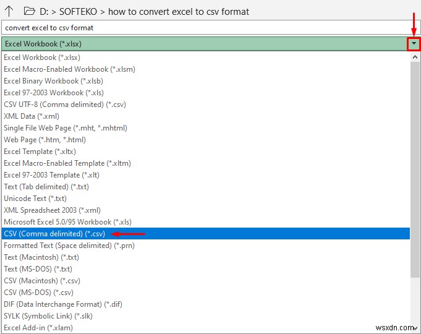Select XML Data (*.xml) format
This screenshot has width=421, height=334.
pos(206,116)
